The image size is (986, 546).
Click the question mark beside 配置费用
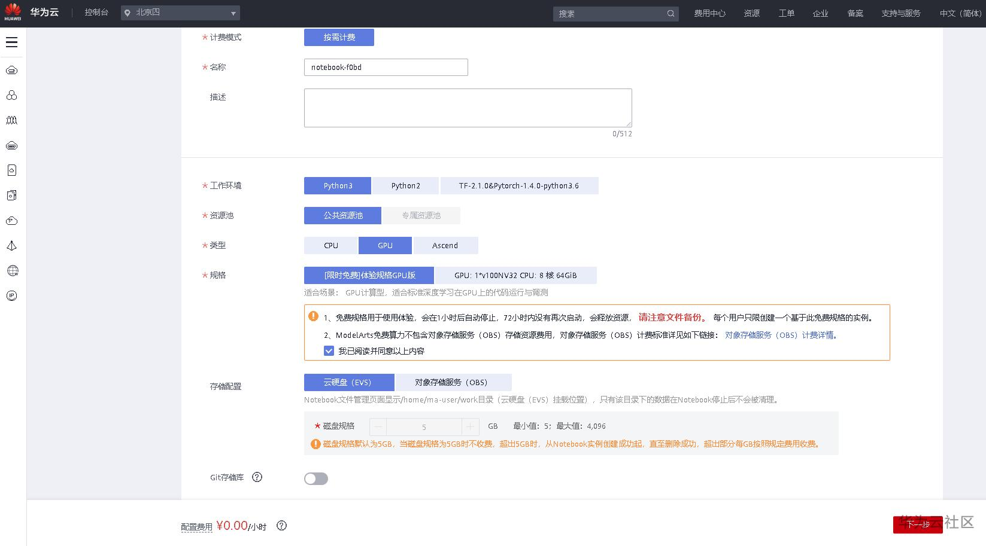(x=281, y=525)
